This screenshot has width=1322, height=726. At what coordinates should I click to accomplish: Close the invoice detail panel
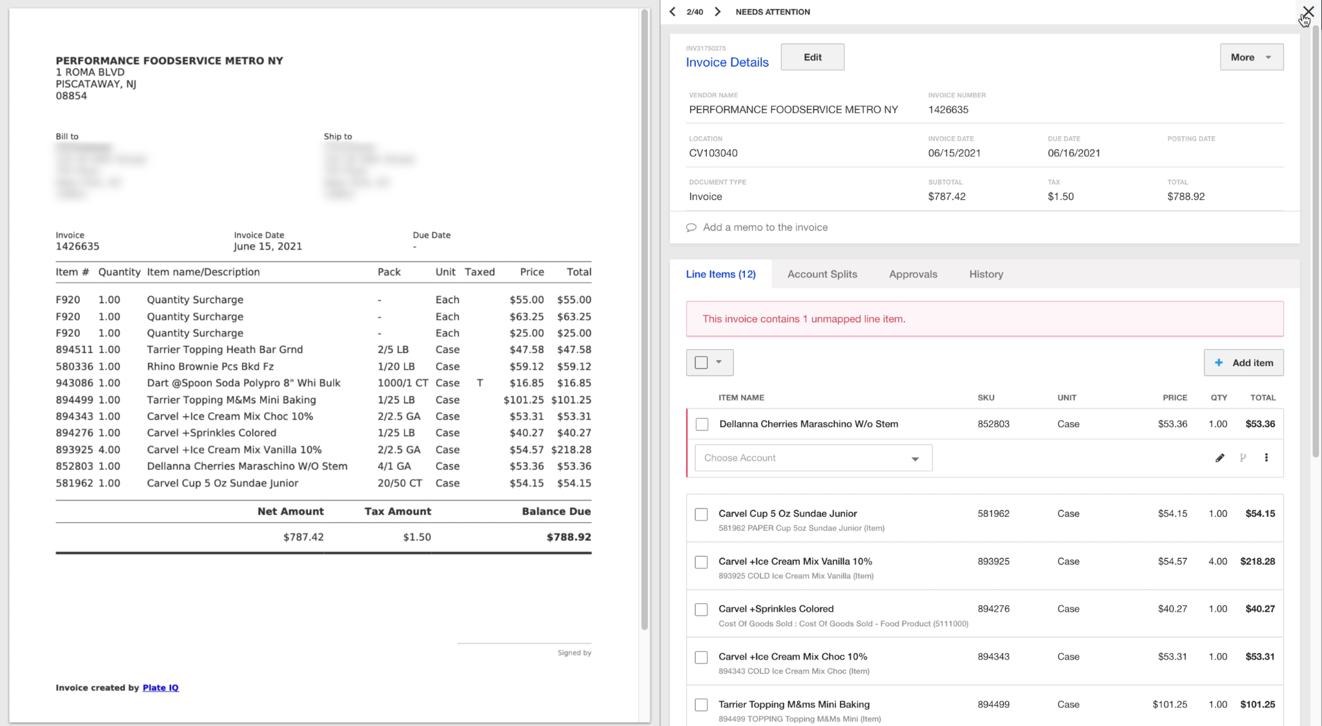1308,12
